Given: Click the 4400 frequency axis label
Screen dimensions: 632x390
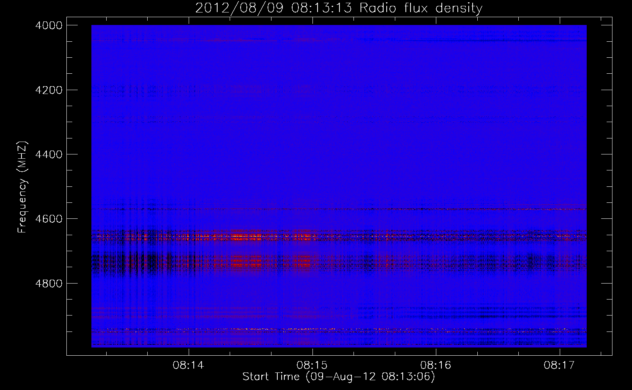Looking at the screenshot, I should pyautogui.click(x=49, y=154).
